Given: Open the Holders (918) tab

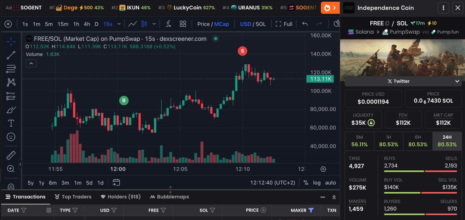Looking at the screenshot, I should point(120,197).
